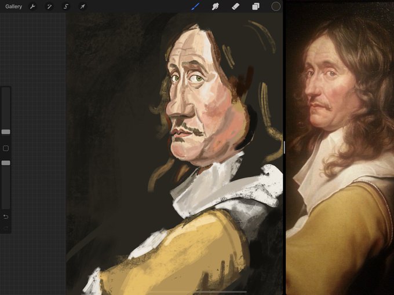394x295 pixels.
Task: Open the Adjustments magic wand menu
Action: click(x=49, y=6)
